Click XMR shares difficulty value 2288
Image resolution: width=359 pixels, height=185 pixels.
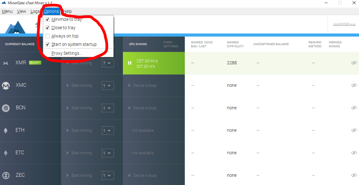pos(232,63)
